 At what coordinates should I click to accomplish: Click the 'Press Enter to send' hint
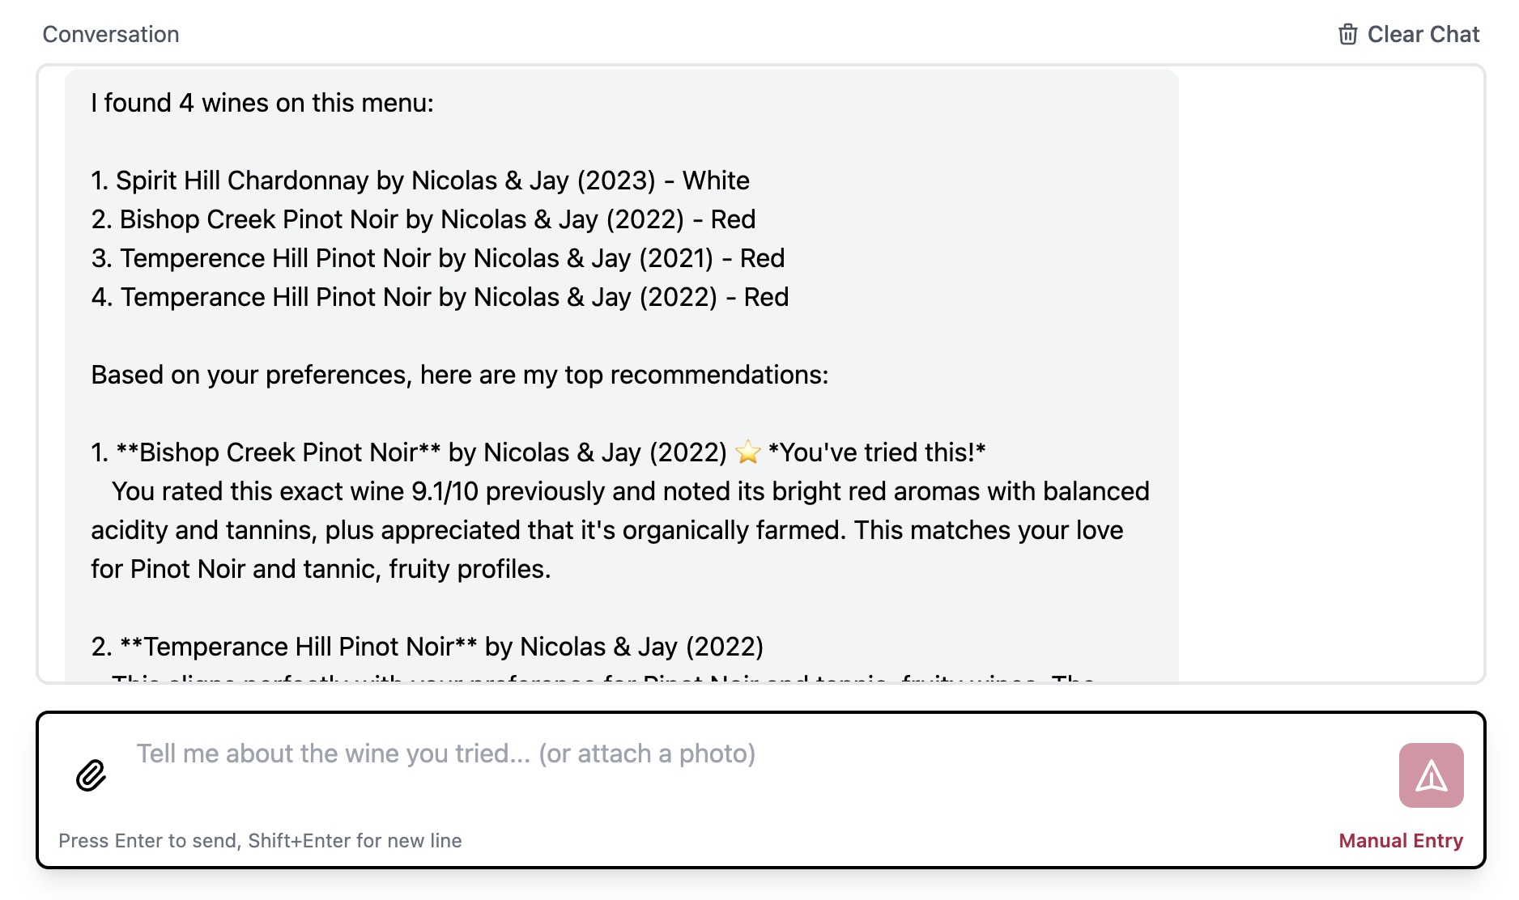click(260, 840)
